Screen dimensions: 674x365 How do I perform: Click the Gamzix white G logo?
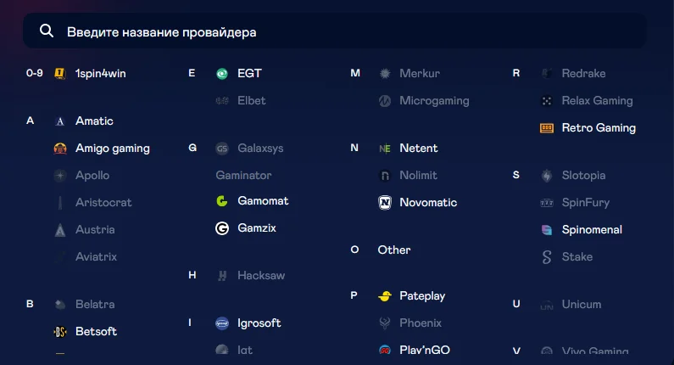(222, 228)
